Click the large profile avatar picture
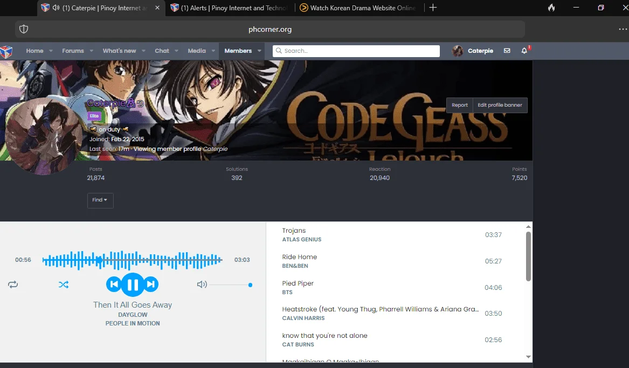 (x=43, y=136)
